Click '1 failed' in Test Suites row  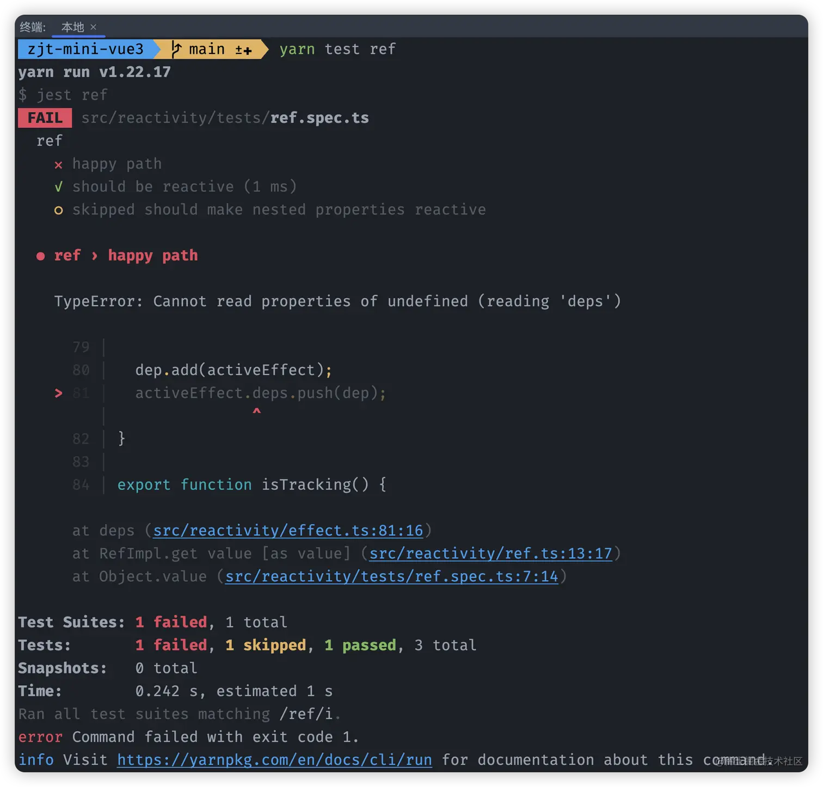[171, 622]
